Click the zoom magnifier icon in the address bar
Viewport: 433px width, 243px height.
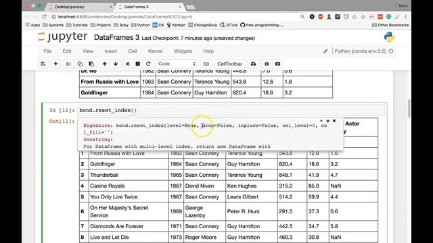(302, 17)
